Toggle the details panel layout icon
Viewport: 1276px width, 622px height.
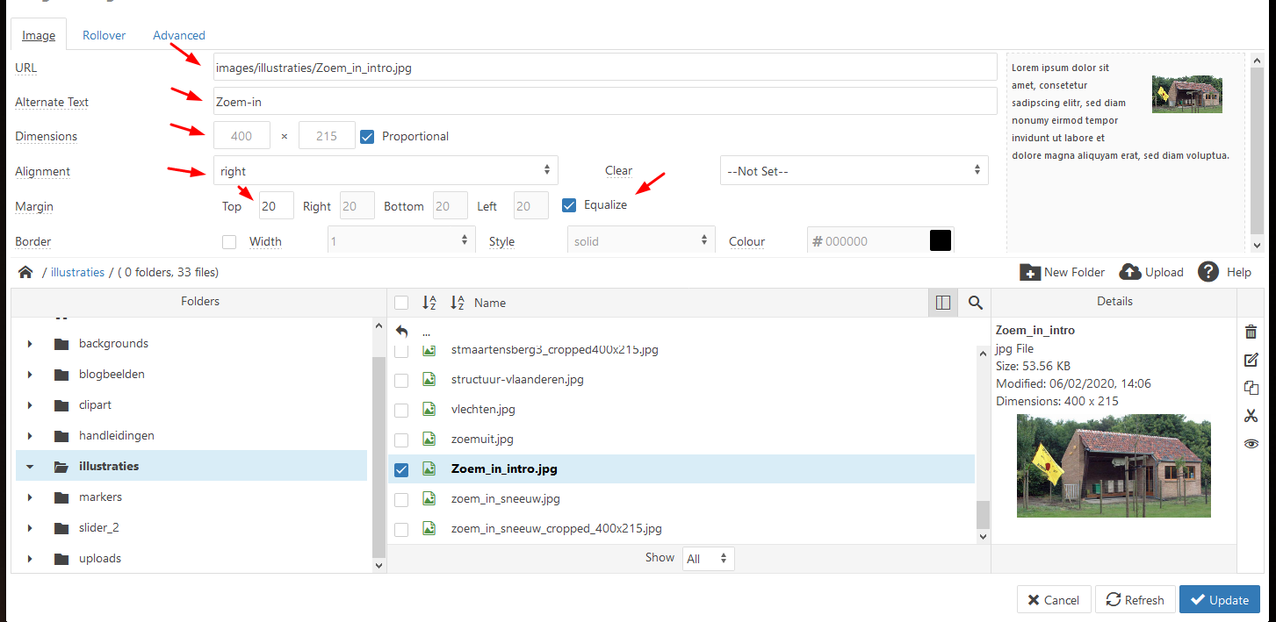pos(943,303)
